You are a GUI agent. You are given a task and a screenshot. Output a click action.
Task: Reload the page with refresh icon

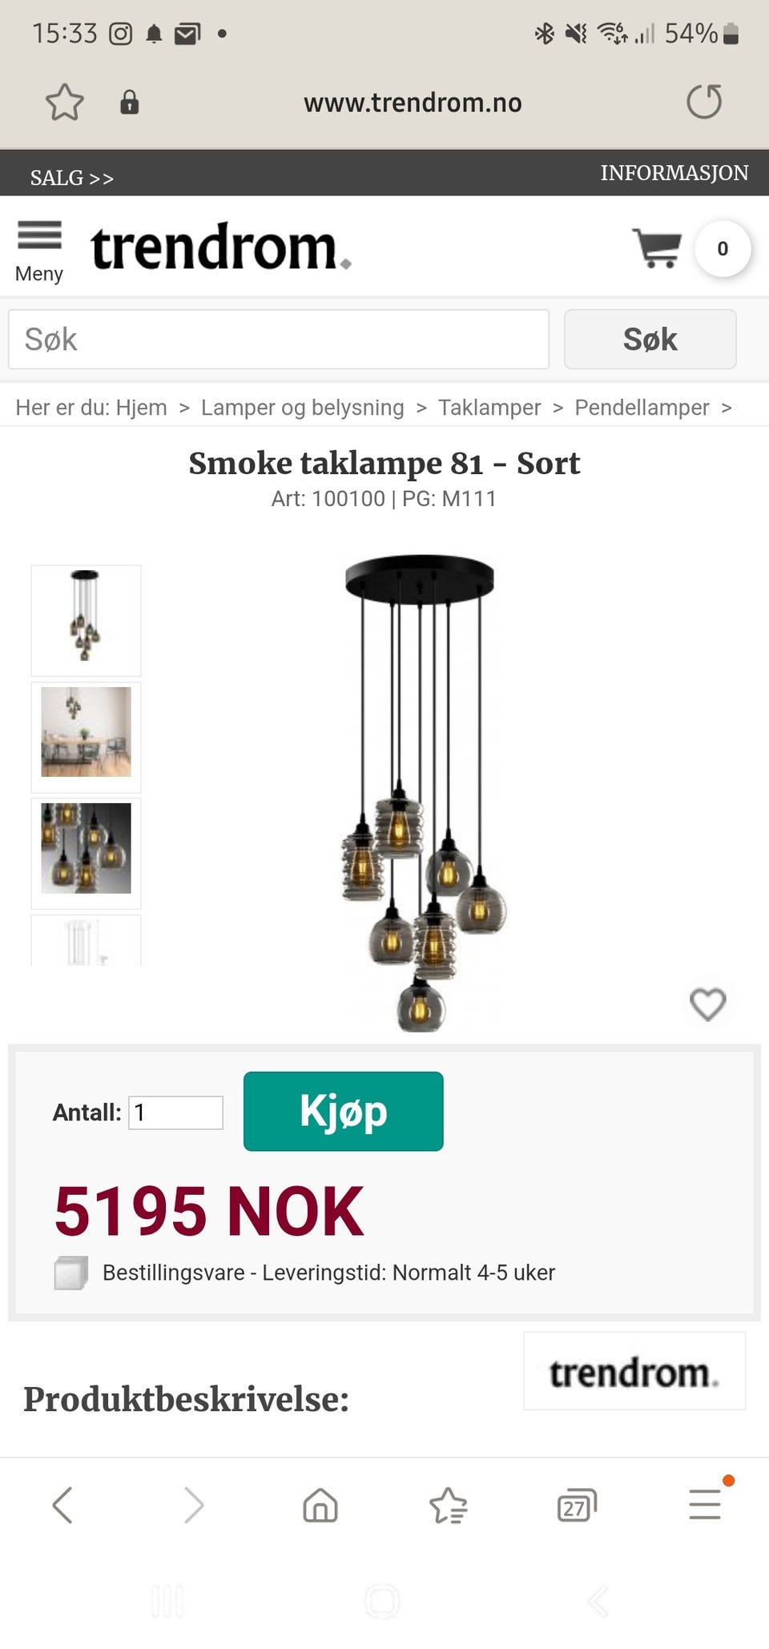pos(704,103)
